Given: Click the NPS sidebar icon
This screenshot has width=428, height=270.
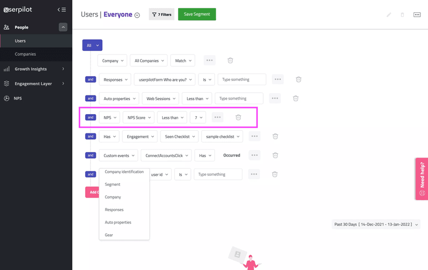Looking at the screenshot, I should click(6, 99).
